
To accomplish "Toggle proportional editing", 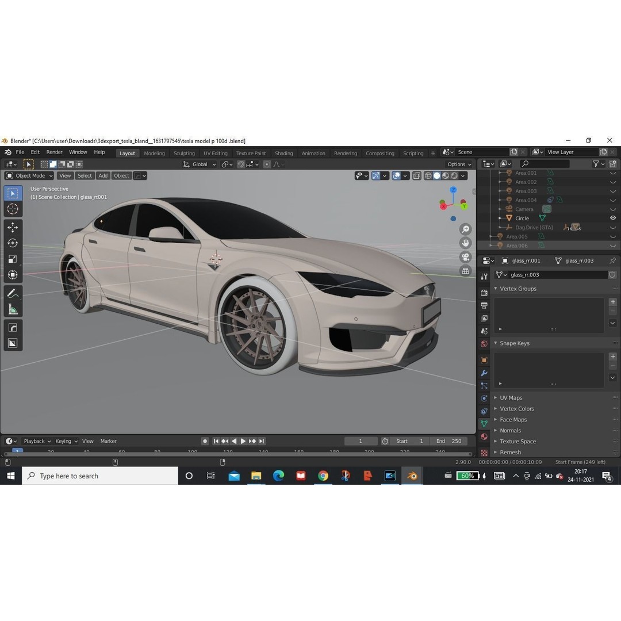I will click(267, 164).
